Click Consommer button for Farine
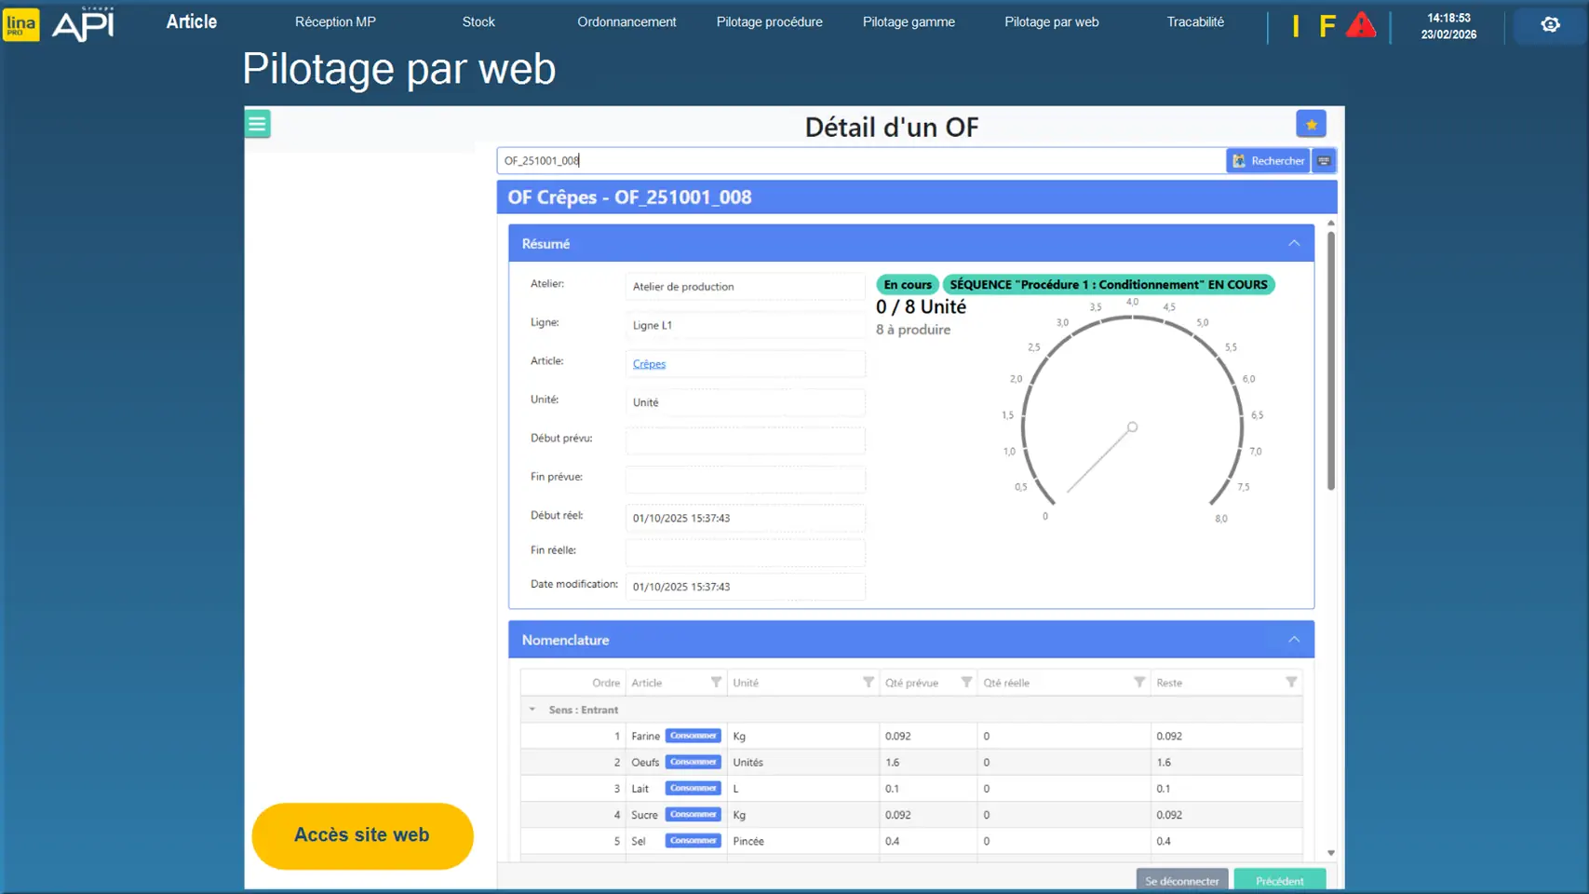Viewport: 1589px width, 894px height. tap(694, 736)
